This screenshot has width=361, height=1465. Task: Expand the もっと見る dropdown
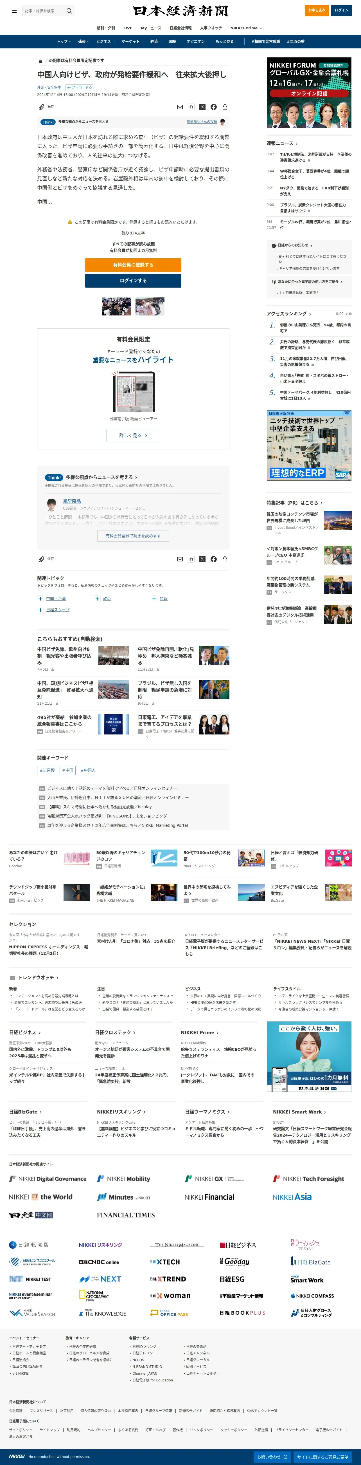click(226, 42)
